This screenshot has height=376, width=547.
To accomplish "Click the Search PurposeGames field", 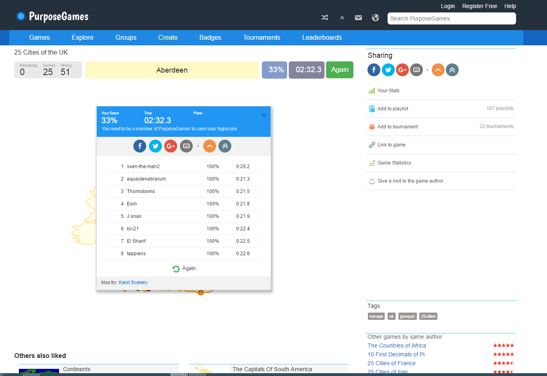I will [451, 18].
